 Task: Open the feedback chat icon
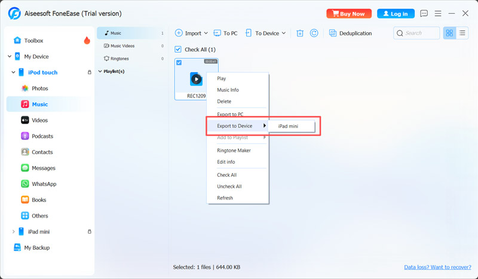pyautogui.click(x=424, y=13)
